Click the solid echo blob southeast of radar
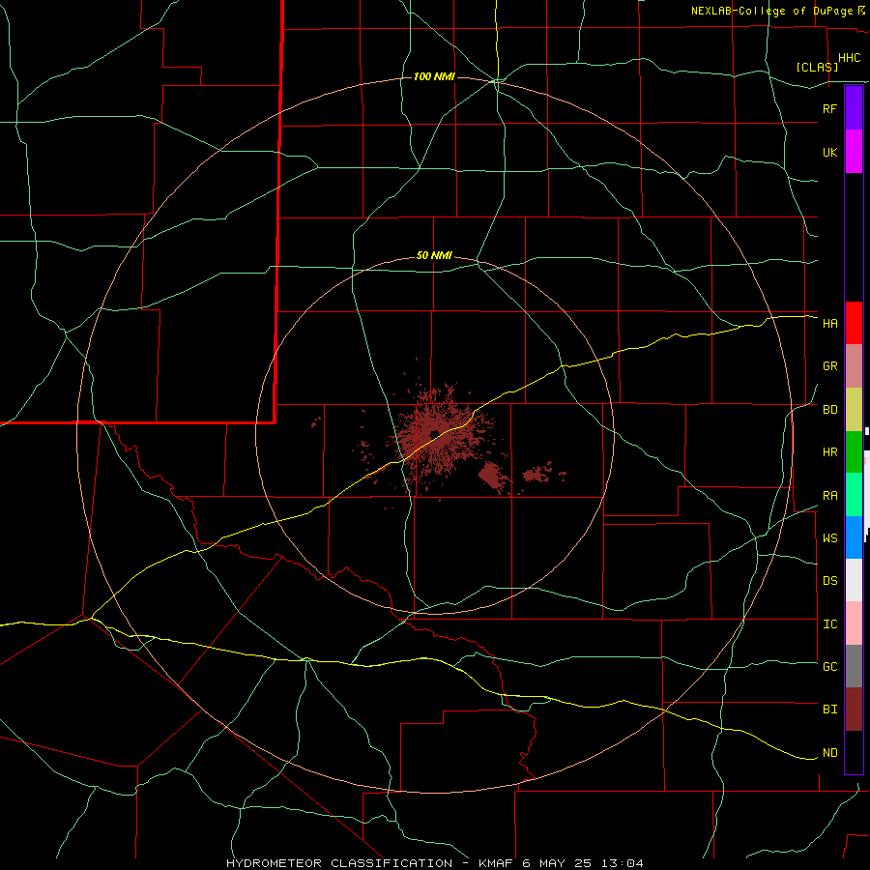 [493, 476]
